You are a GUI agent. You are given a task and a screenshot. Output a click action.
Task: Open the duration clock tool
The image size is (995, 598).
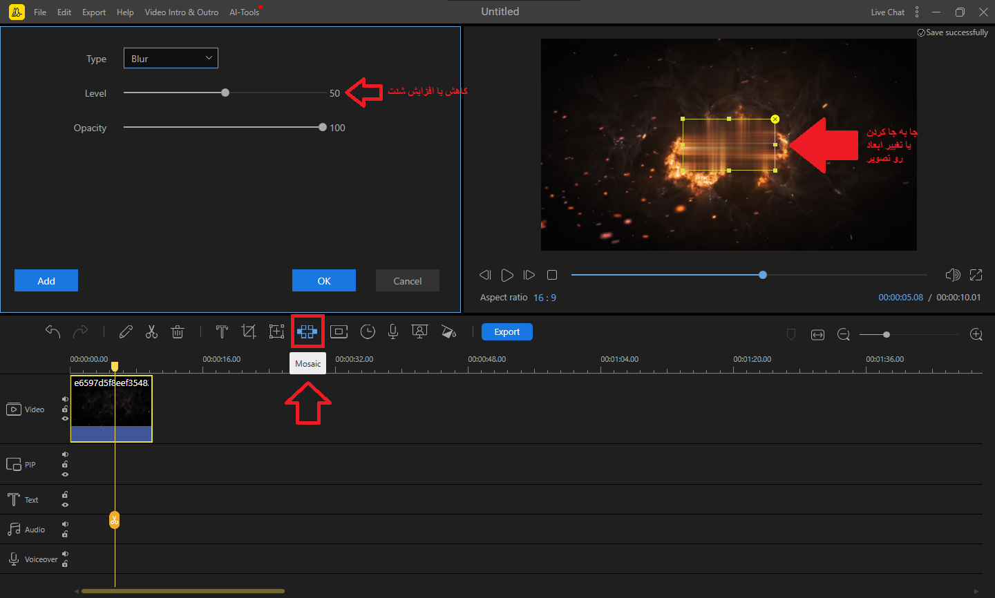[x=368, y=332]
